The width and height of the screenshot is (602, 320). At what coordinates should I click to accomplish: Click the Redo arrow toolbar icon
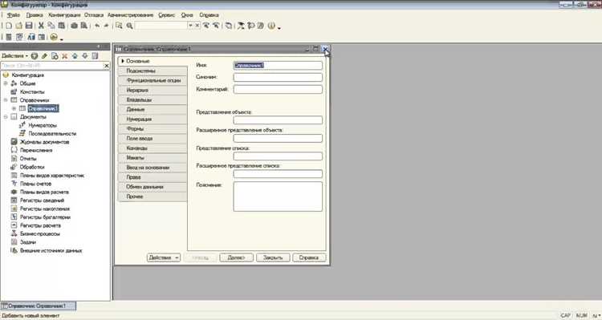pyautogui.click(x=106, y=26)
